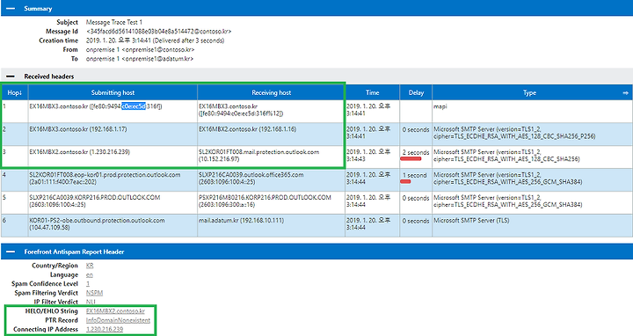Select the PSXP216MB0216.KORP216.PROD.OUTLOOK.COM cell
The image size is (633, 336).
coord(271,202)
